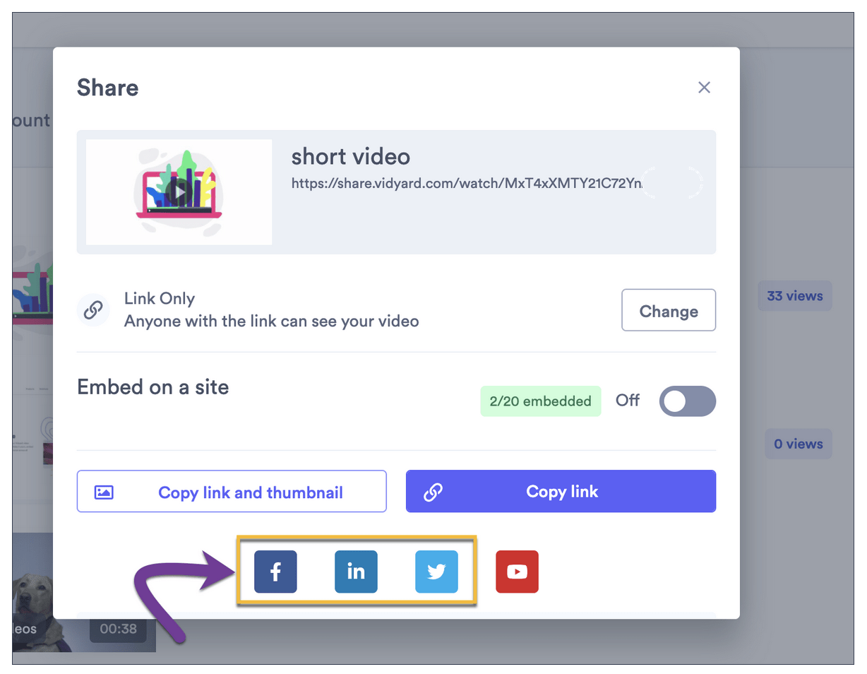This screenshot has height=674, width=867.
Task: Click the link icon beside Link Only
Action: (x=93, y=310)
